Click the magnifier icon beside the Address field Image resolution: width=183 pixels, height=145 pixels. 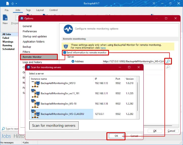point(168,61)
